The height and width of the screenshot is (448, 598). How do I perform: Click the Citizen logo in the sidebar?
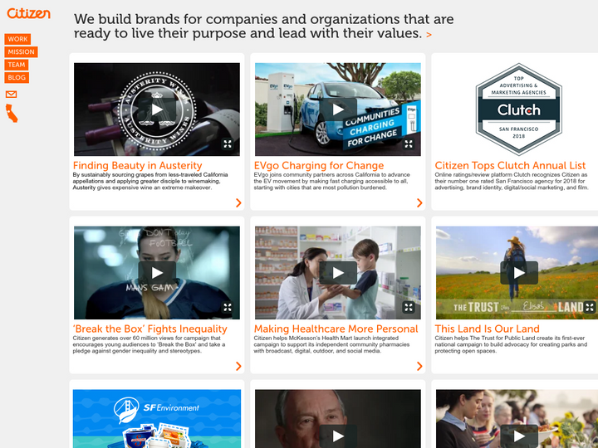pyautogui.click(x=28, y=13)
